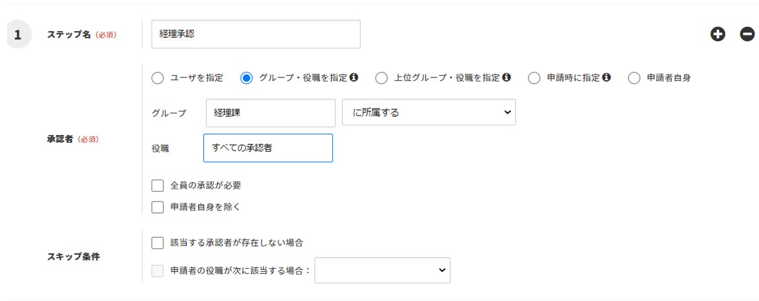The image size is (759, 301).
Task: Toggle 申請者の役職が次に該当する場合 checkbox
Action: 157,271
